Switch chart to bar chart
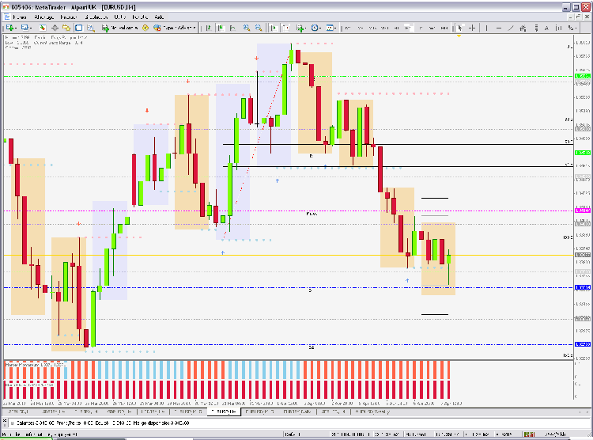The image size is (593, 440). (x=209, y=28)
